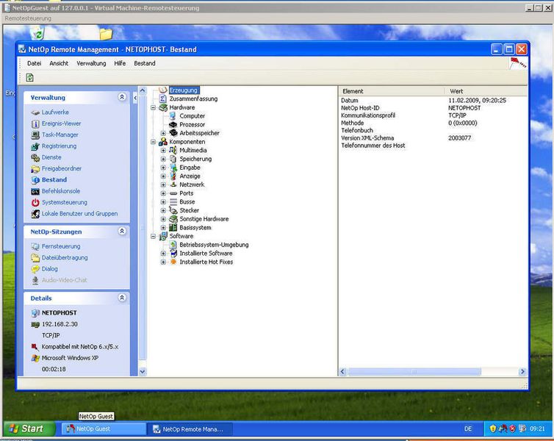Click the NetOp logo icon at top right
The height and width of the screenshot is (441, 554).
click(x=518, y=64)
